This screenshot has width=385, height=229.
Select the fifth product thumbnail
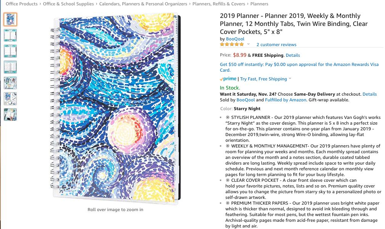(10, 83)
